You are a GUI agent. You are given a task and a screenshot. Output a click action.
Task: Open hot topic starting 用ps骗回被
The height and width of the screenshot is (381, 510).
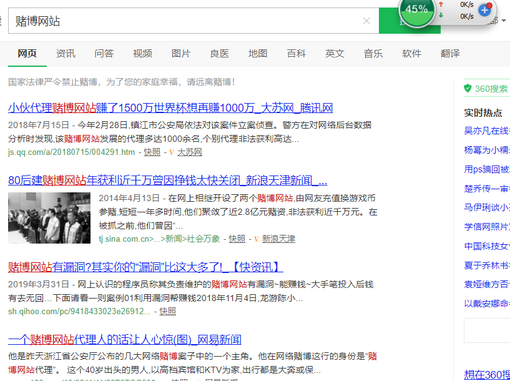(x=487, y=169)
